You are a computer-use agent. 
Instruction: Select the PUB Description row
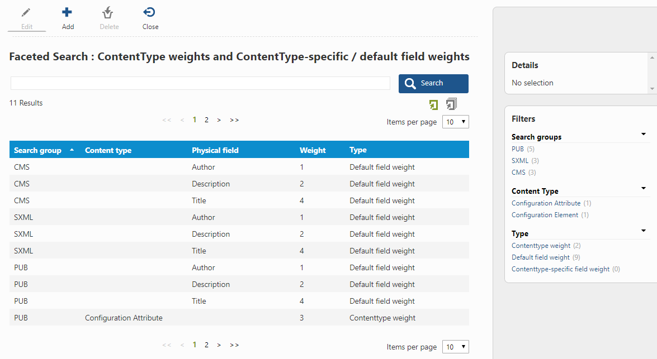coord(239,284)
